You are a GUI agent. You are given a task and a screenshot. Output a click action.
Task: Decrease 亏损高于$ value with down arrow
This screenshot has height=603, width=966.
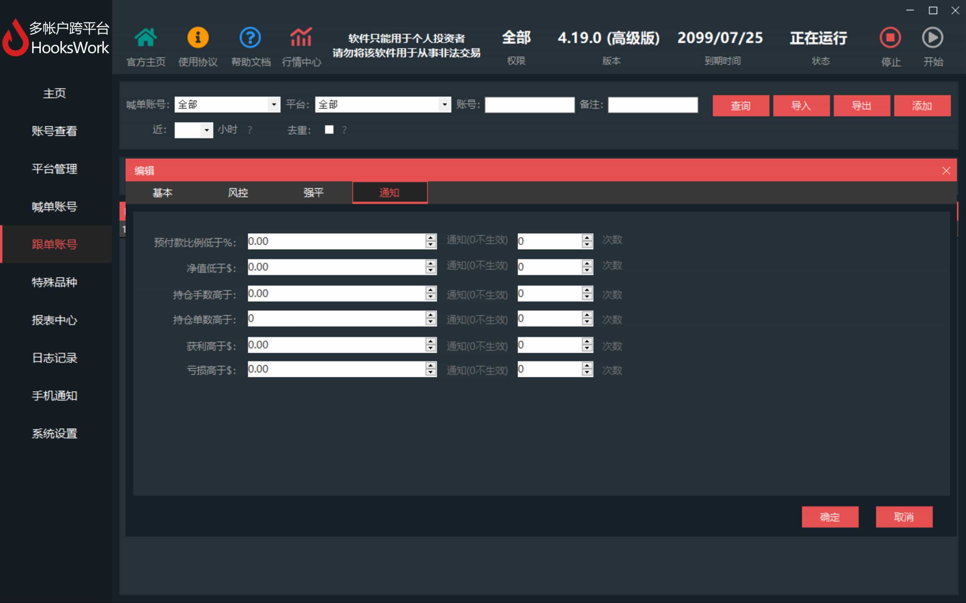pos(430,373)
